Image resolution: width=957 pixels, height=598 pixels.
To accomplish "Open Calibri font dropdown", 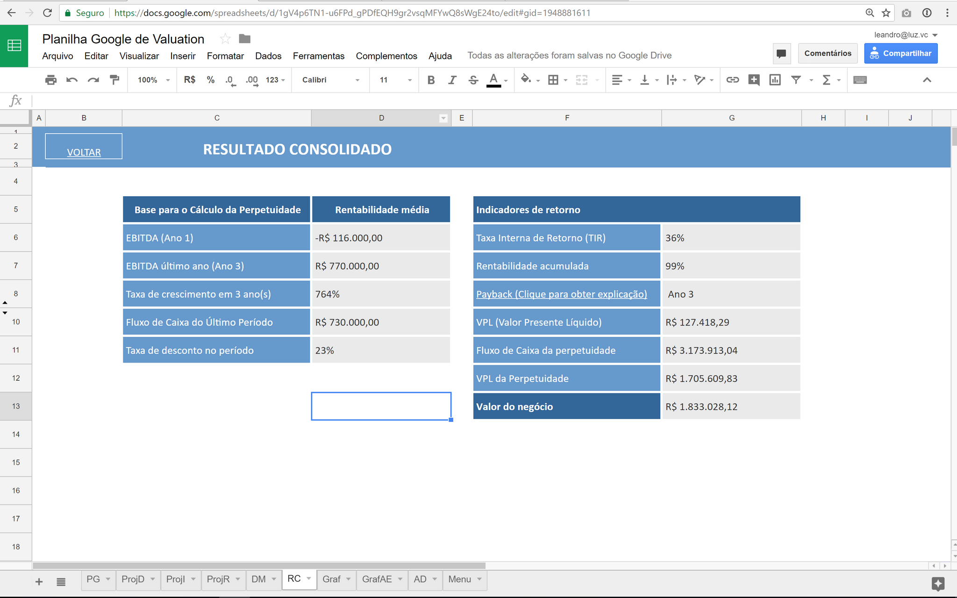I will (x=331, y=80).
